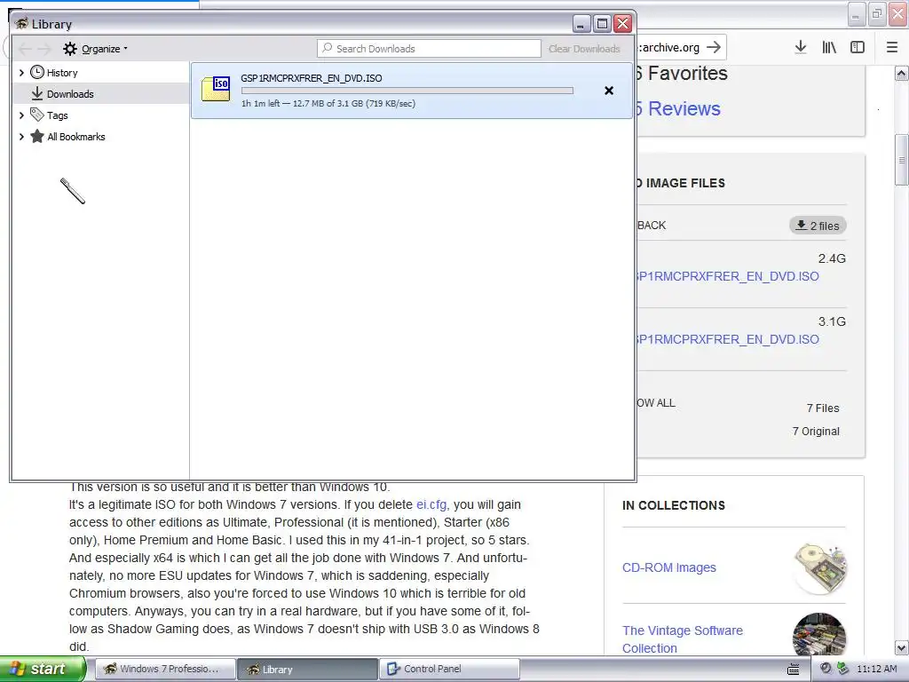
Task: Click the Downloads arrow icon in sidebar
Action: 37,93
